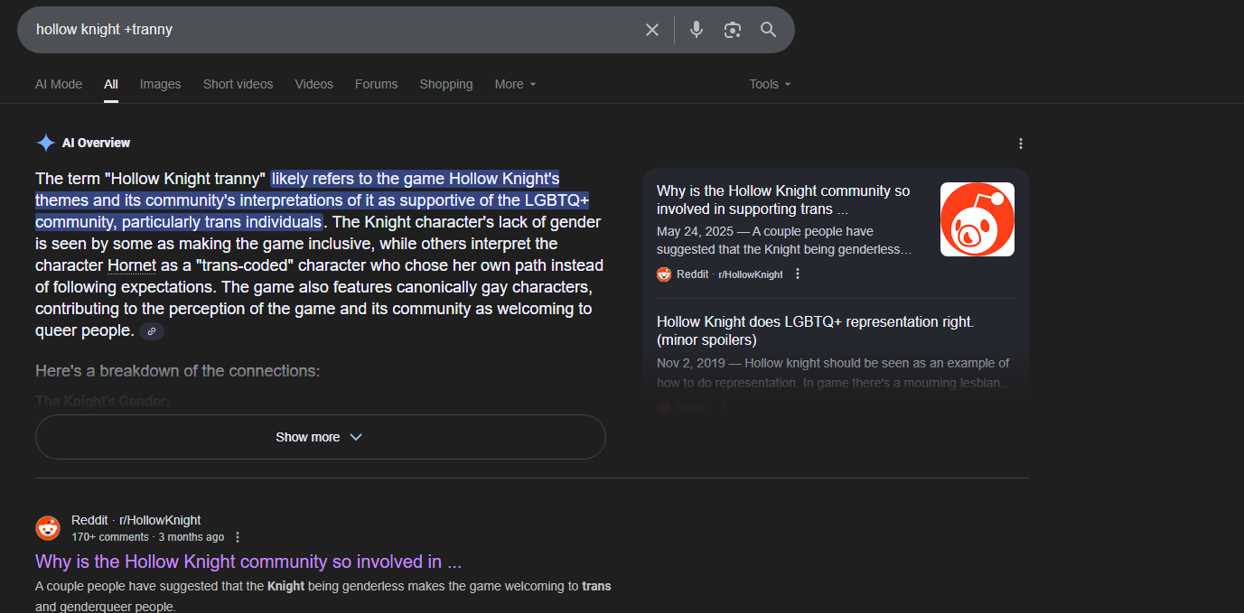1244x613 pixels.
Task: Open Reddit thumbnail in first source card
Action: coord(977,219)
